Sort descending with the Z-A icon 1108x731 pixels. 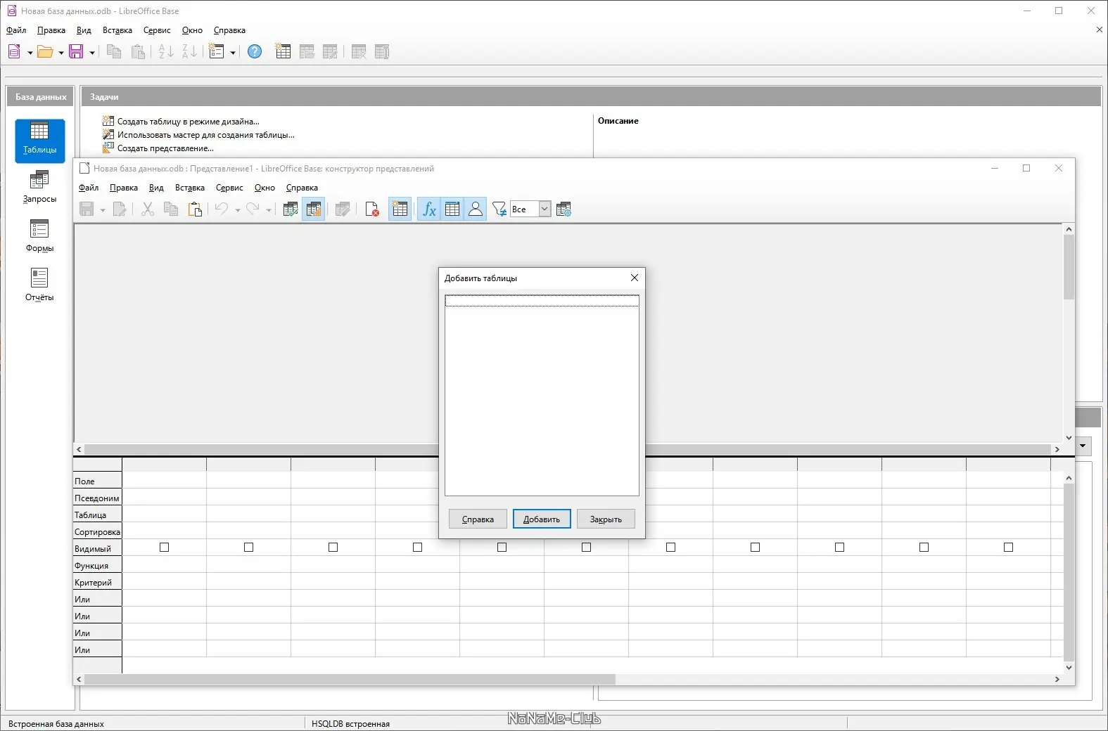190,51
